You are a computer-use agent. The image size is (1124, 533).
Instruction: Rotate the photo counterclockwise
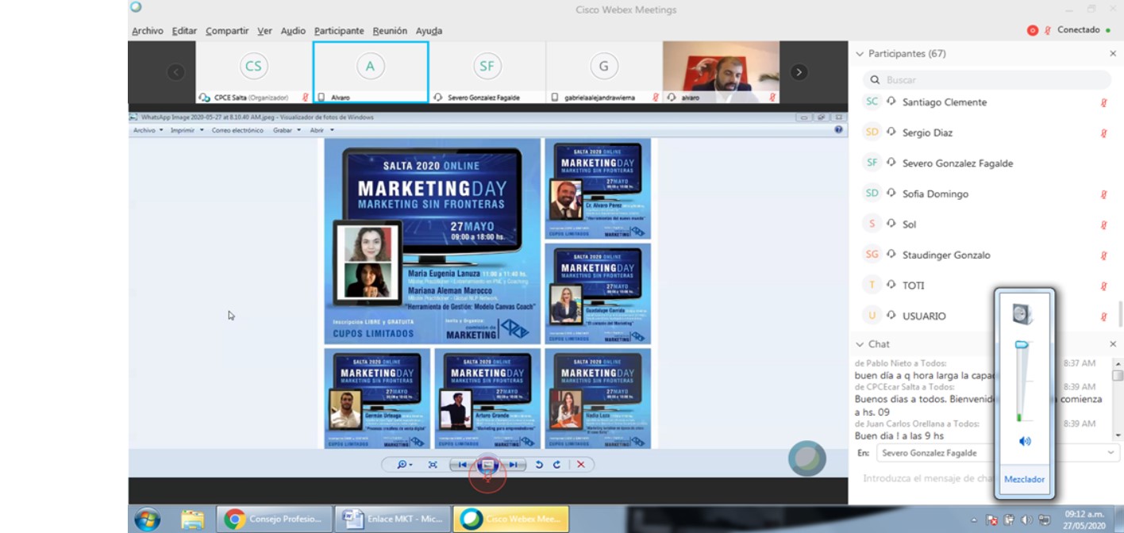coord(539,465)
